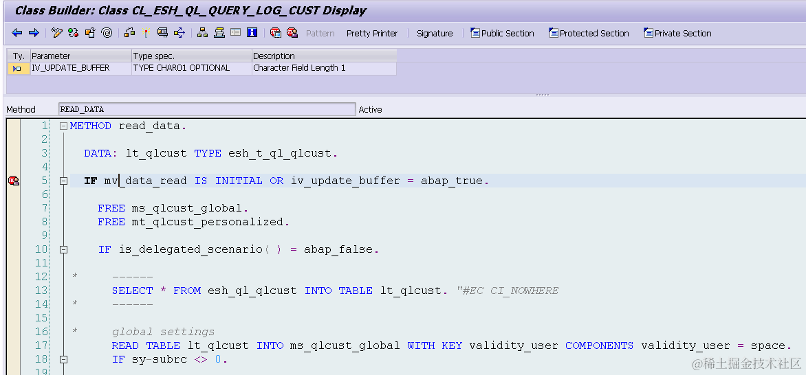Select the IV_UPDATE_BUFFER parameter cell
806x375 pixels.
[80, 68]
